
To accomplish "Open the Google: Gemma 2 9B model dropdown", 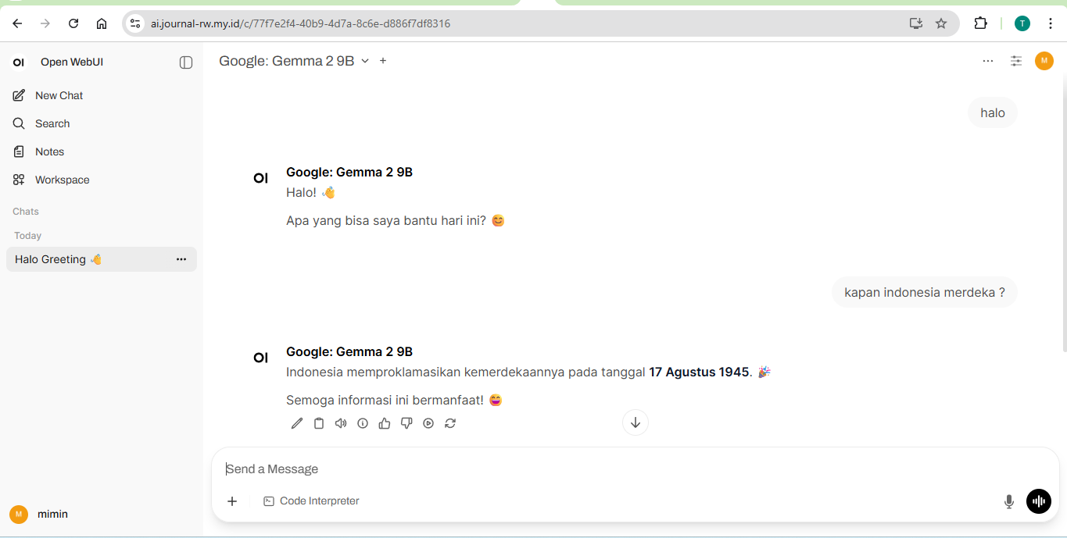I will pos(294,61).
